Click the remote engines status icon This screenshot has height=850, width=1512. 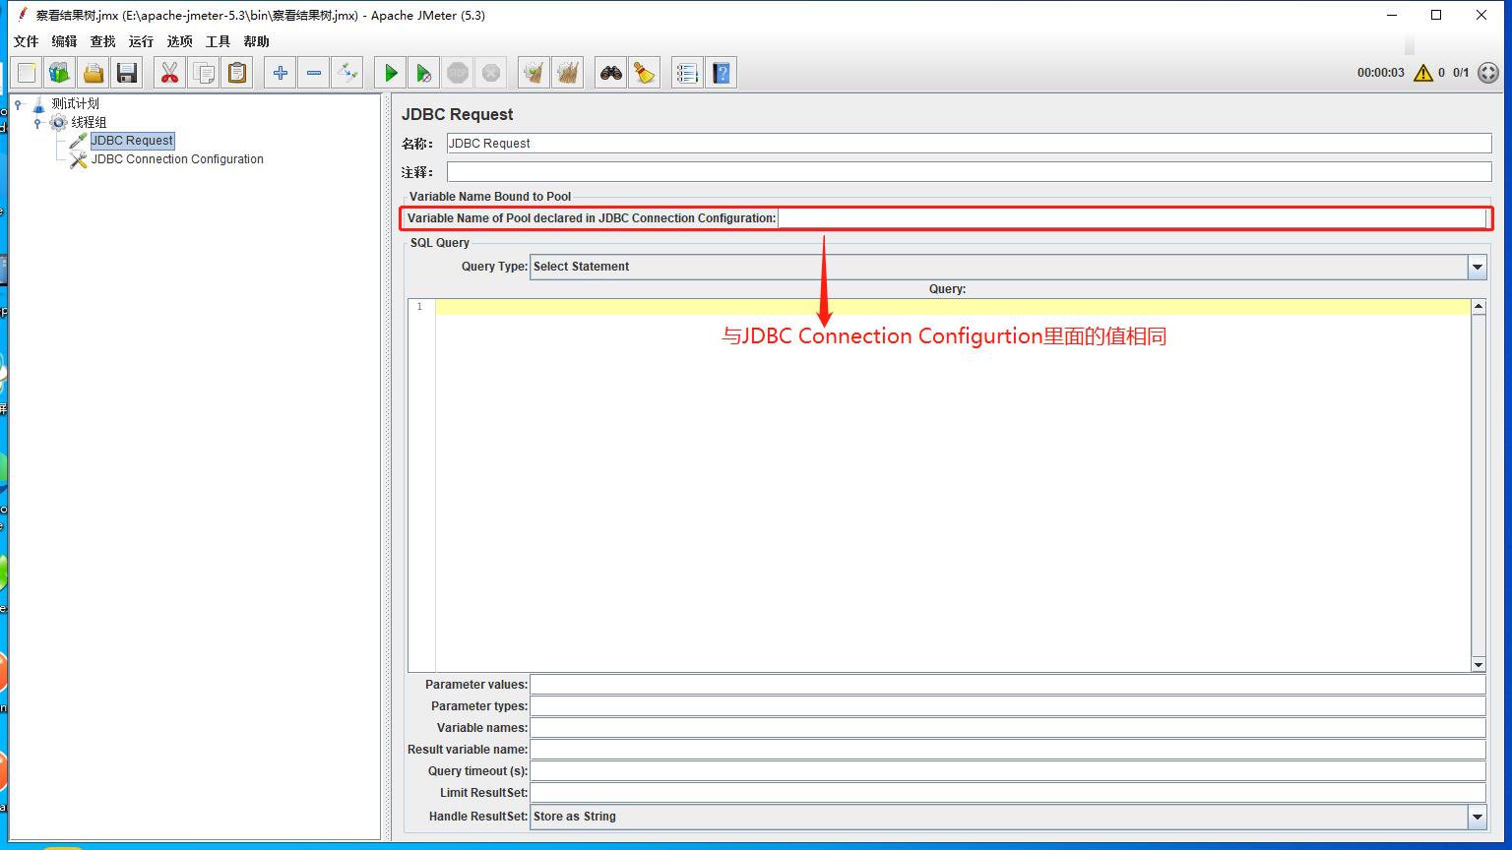coord(1488,73)
